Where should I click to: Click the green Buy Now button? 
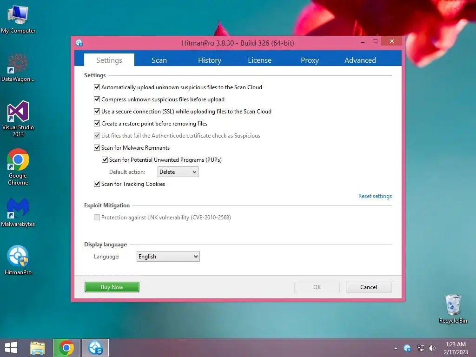pos(112,287)
